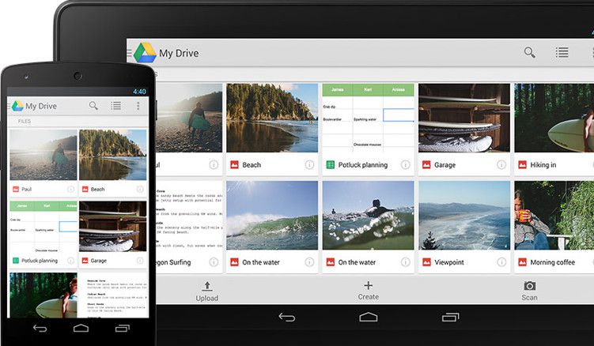
Task: Click the My Drive title on the phone
Action: point(41,106)
